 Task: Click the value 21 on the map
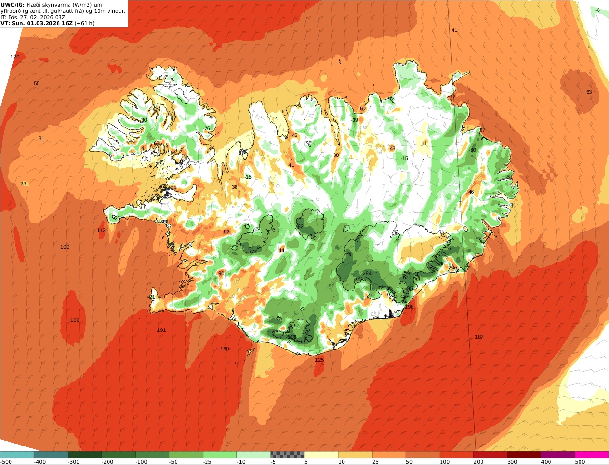pyautogui.click(x=152, y=297)
